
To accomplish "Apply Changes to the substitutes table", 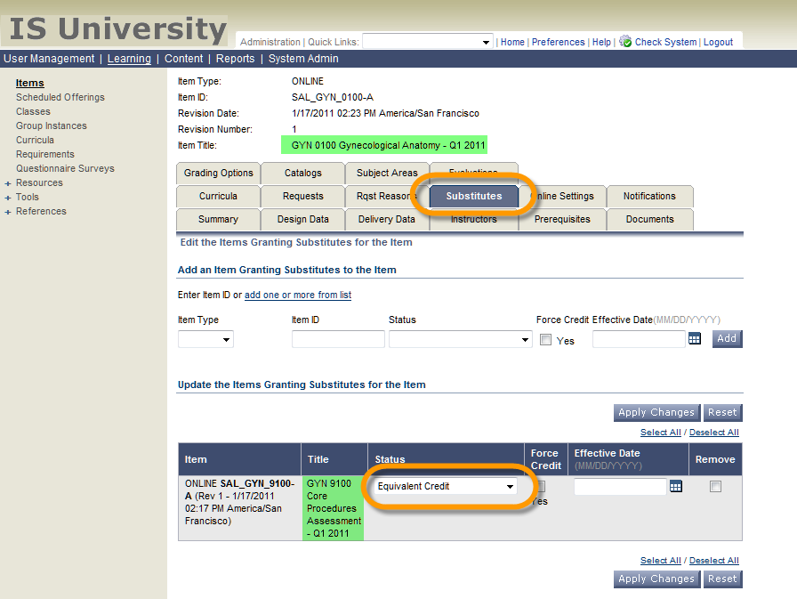I will (x=656, y=412).
